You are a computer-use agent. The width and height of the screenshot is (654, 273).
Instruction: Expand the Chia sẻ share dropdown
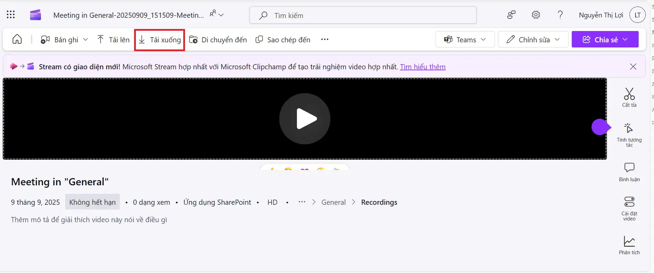(x=605, y=40)
